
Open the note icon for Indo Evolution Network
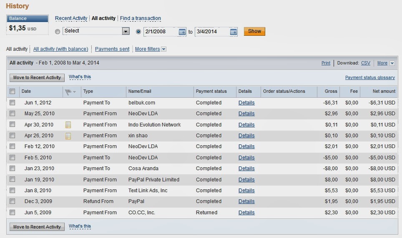[x=68, y=125]
